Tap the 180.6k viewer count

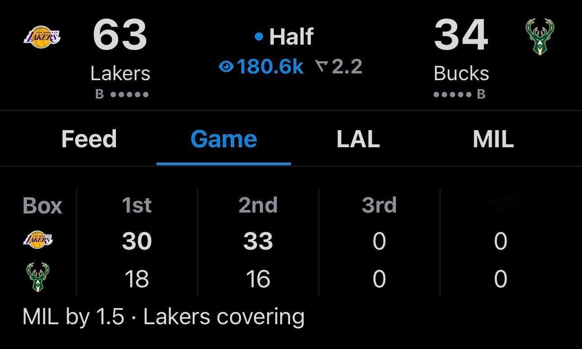pyautogui.click(x=270, y=68)
